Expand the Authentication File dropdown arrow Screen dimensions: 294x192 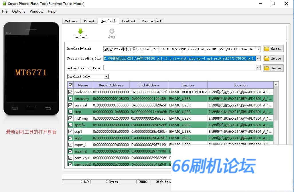pyautogui.click(x=258, y=68)
